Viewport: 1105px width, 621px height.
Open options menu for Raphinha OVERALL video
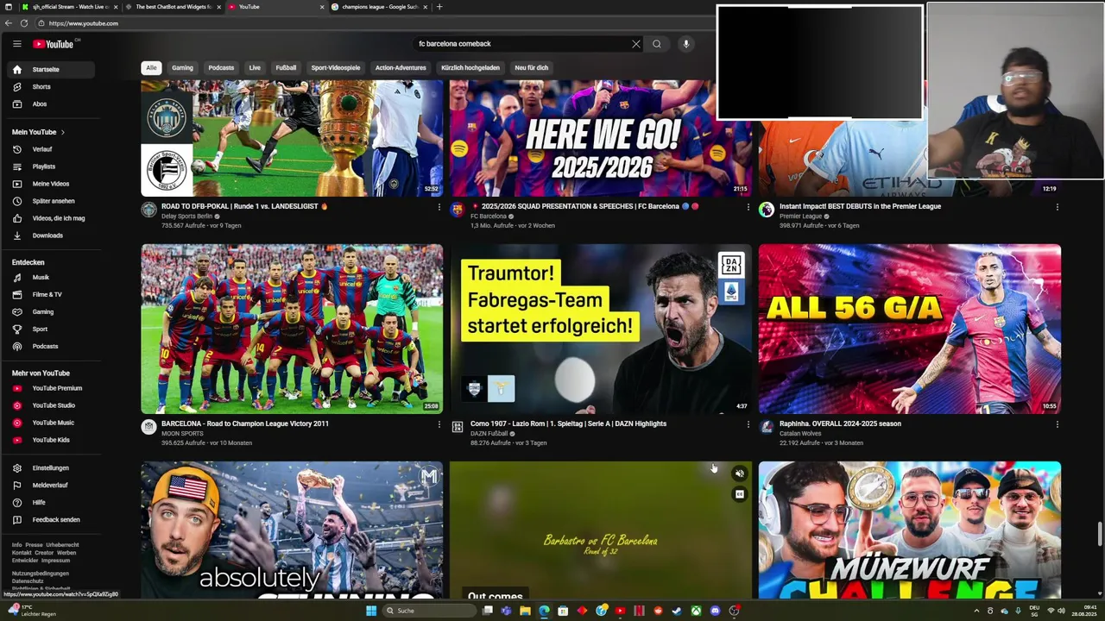[x=1057, y=424]
